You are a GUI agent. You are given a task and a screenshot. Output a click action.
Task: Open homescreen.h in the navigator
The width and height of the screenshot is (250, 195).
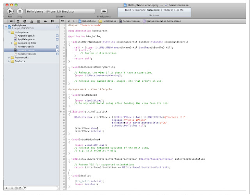coord(25,47)
